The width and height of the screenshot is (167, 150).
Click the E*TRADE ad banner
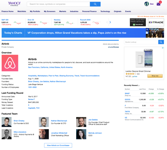click(156, 22)
